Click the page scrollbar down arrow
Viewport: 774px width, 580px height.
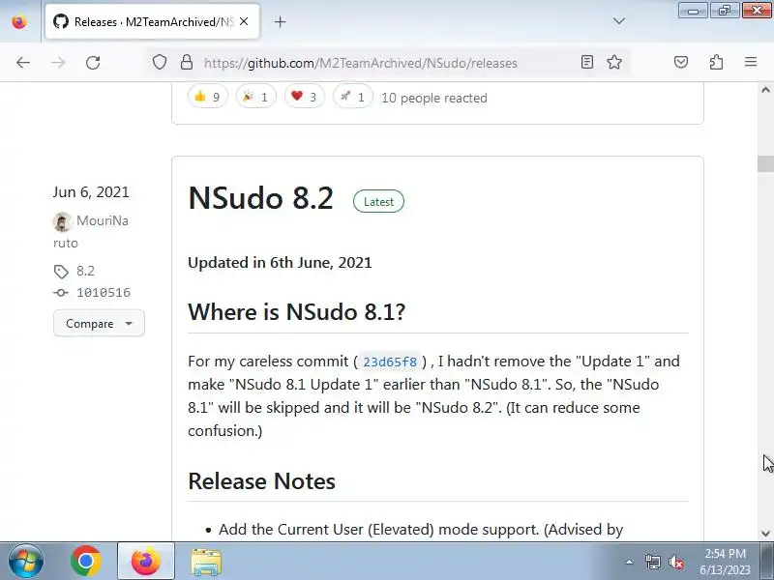(765, 534)
